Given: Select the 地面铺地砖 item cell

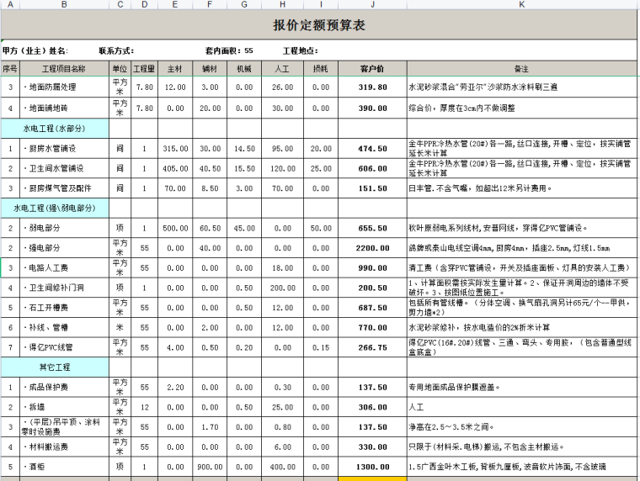Looking at the screenshot, I should pyautogui.click(x=65, y=108).
